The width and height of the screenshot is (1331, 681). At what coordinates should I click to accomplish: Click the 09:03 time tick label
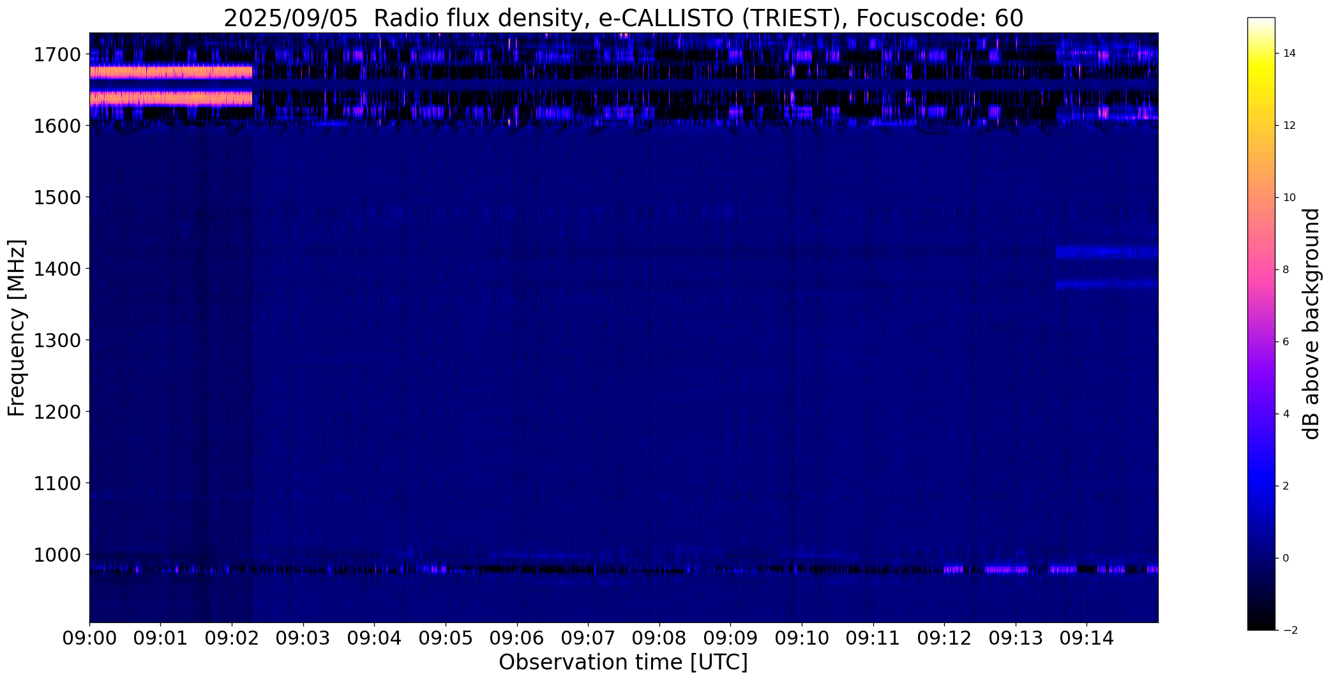(303, 638)
